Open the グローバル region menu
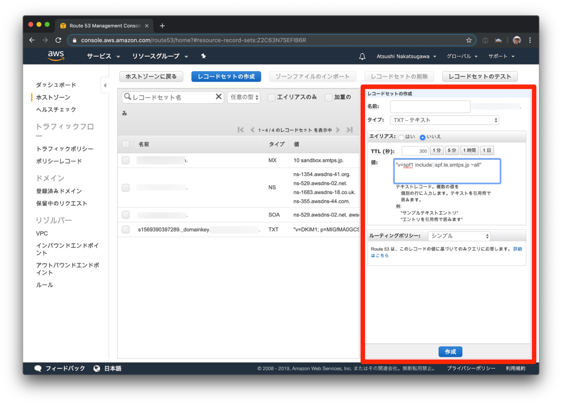The height and width of the screenshot is (405, 562). [x=462, y=56]
